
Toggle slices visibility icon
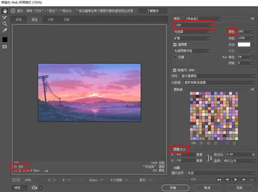tap(5, 47)
